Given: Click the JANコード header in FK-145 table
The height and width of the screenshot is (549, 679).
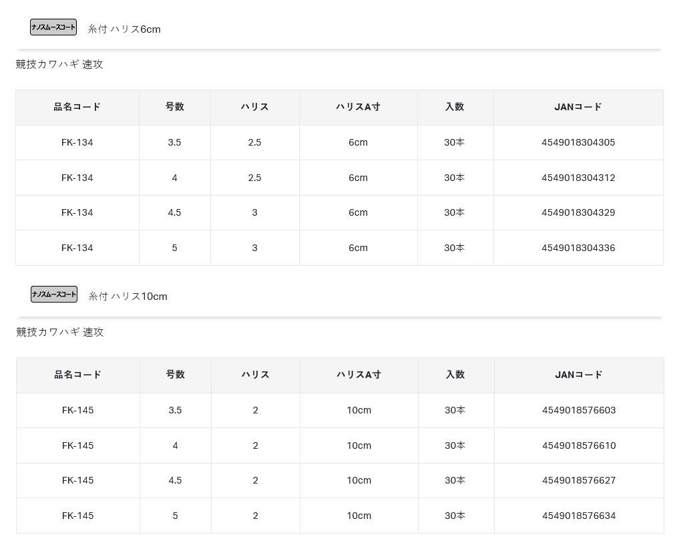Looking at the screenshot, I should pos(579,375).
